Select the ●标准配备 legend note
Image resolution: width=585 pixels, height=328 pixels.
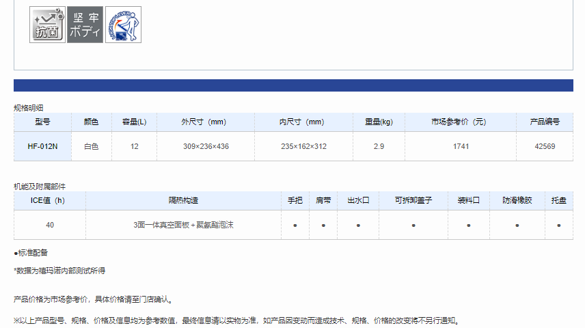click(x=31, y=253)
